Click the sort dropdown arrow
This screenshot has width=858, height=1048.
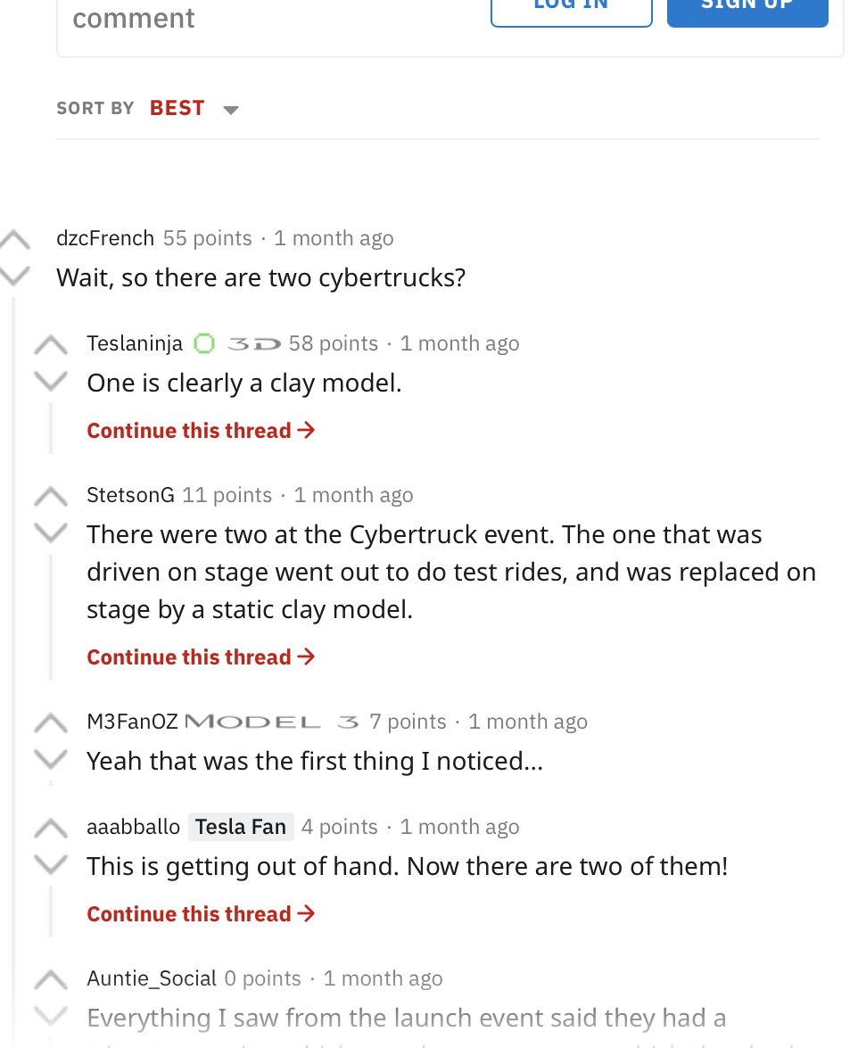click(230, 111)
